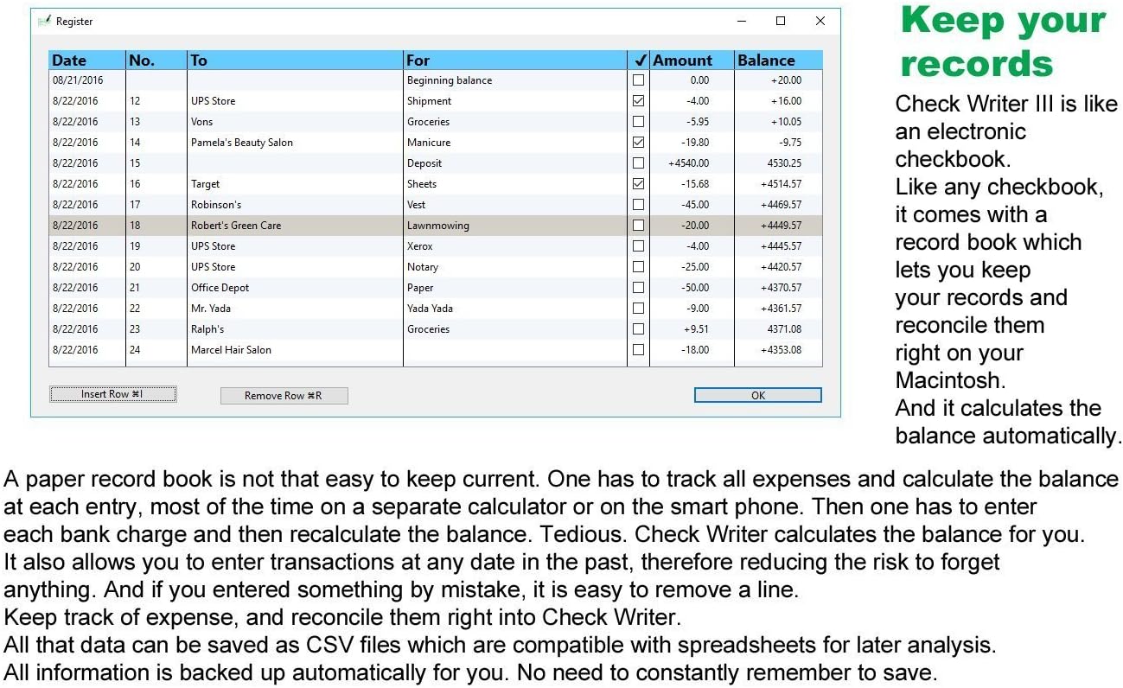The height and width of the screenshot is (688, 1123).
Task: Click the Amount column header
Action: point(692,61)
